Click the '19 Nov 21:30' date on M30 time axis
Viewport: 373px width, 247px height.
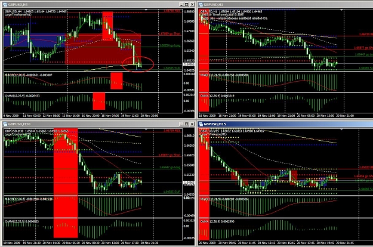tap(32, 243)
